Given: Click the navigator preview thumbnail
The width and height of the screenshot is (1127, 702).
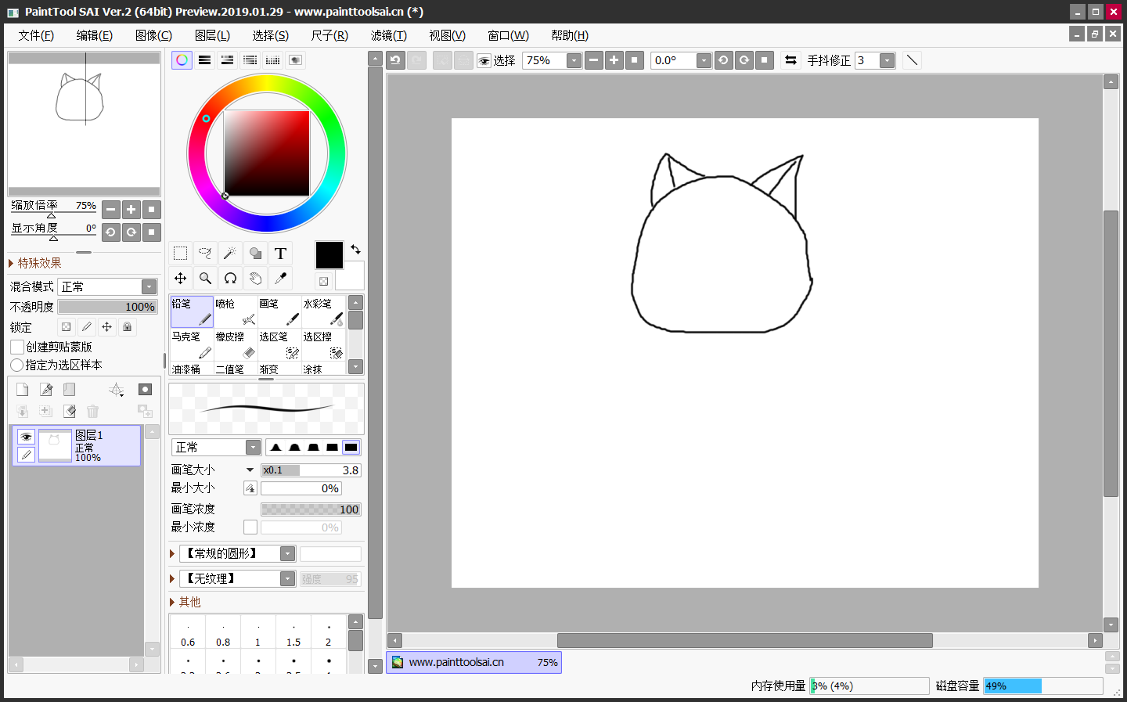Looking at the screenshot, I should pos(84,124).
